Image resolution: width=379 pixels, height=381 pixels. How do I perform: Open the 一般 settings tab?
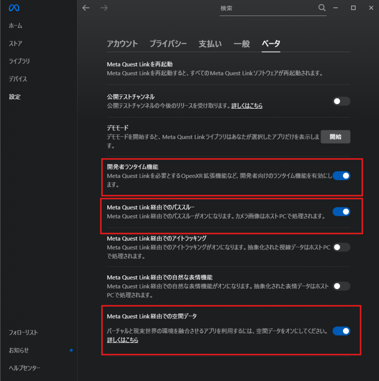pyautogui.click(x=241, y=44)
